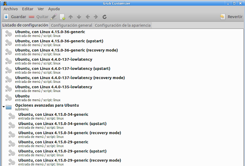Click folder icon of Opciones avanzadas submenu
245x166 pixels.
pyautogui.click(x=9, y=107)
